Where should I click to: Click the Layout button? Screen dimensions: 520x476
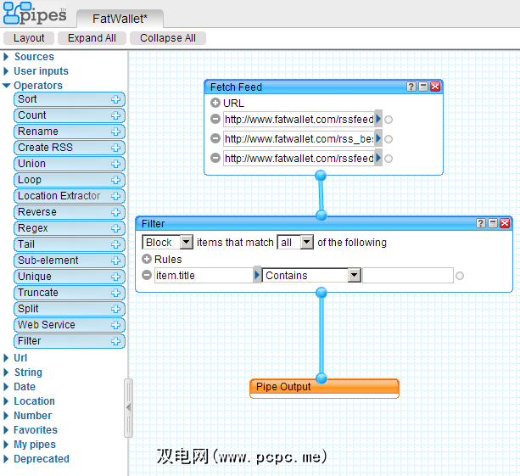tap(29, 38)
